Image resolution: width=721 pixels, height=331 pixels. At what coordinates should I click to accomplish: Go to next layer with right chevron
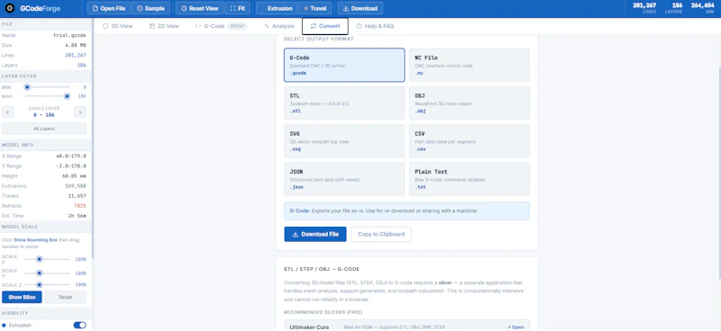(x=80, y=112)
